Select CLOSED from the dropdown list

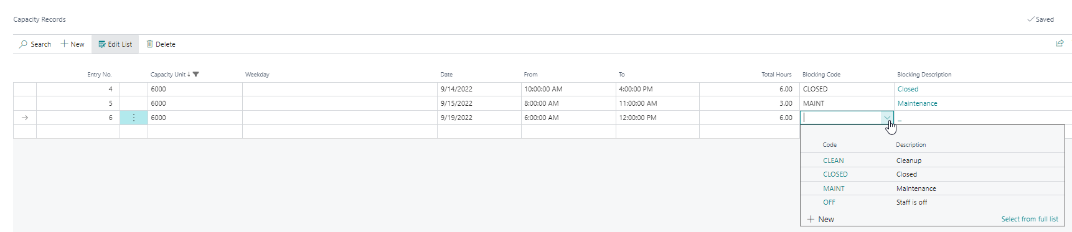point(835,174)
